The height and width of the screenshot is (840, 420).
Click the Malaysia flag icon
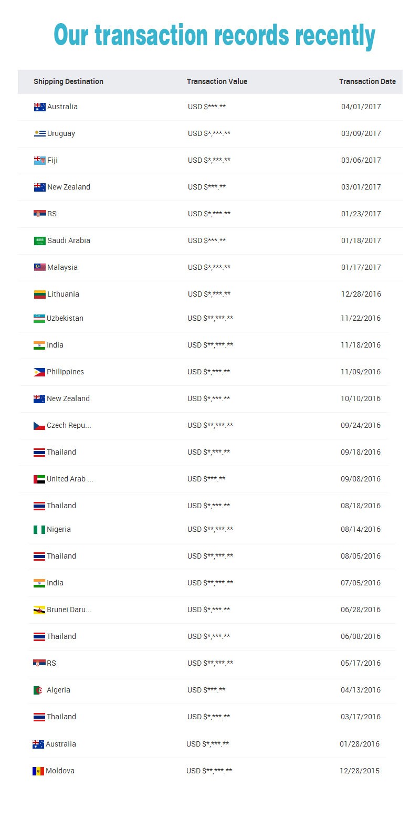(40, 268)
